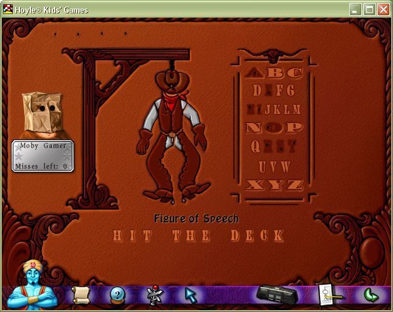Guess the letter Q
Image resolution: width=393 pixels, height=312 pixels.
pos(256,146)
